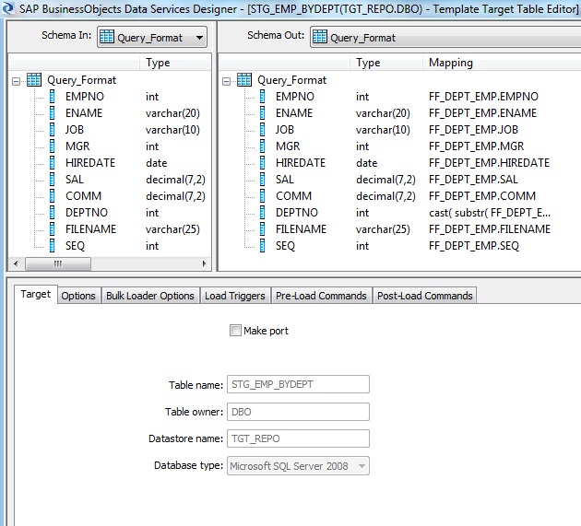581x526 pixels.
Task: Click the Mapping column header
Action: (502, 63)
